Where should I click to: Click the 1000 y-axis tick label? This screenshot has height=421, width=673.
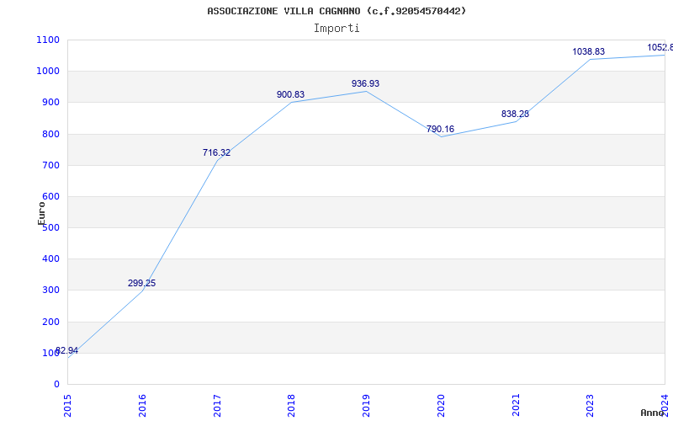point(48,72)
